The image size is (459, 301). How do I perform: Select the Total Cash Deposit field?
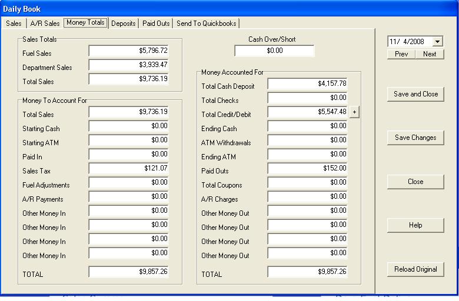[308, 84]
